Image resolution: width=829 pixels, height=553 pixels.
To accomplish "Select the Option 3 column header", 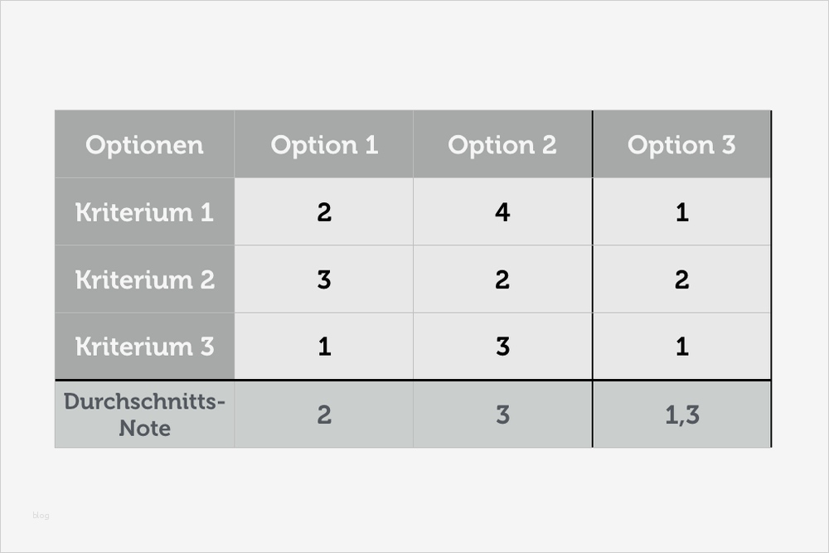I will tap(681, 145).
